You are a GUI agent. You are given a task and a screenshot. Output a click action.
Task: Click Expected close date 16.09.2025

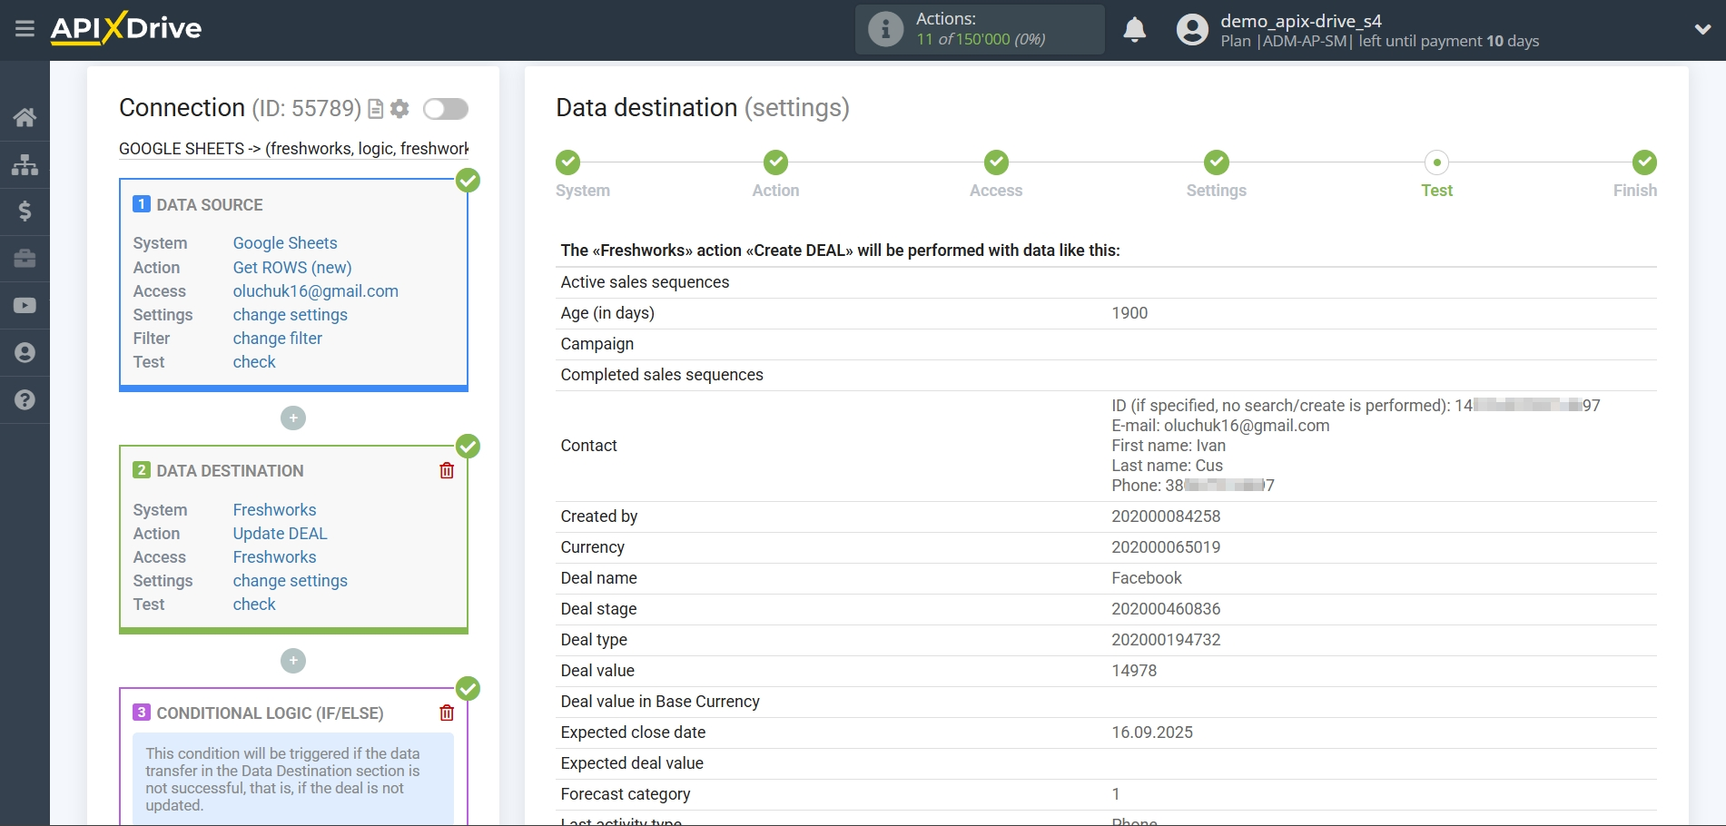click(x=1152, y=733)
